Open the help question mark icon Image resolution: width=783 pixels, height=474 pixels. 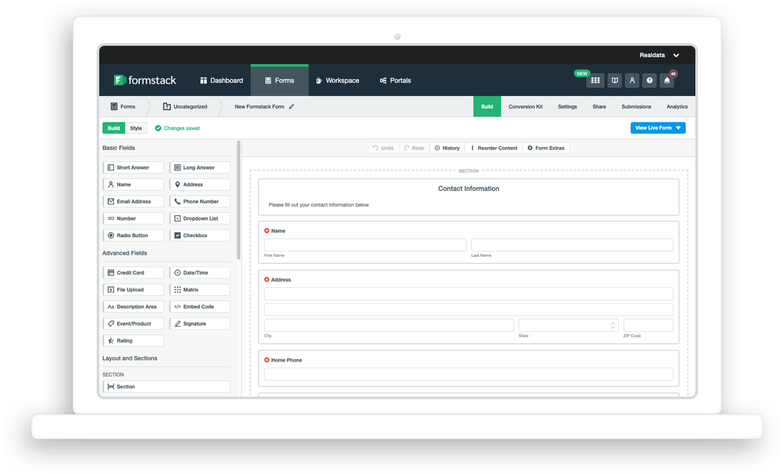pyautogui.click(x=650, y=80)
